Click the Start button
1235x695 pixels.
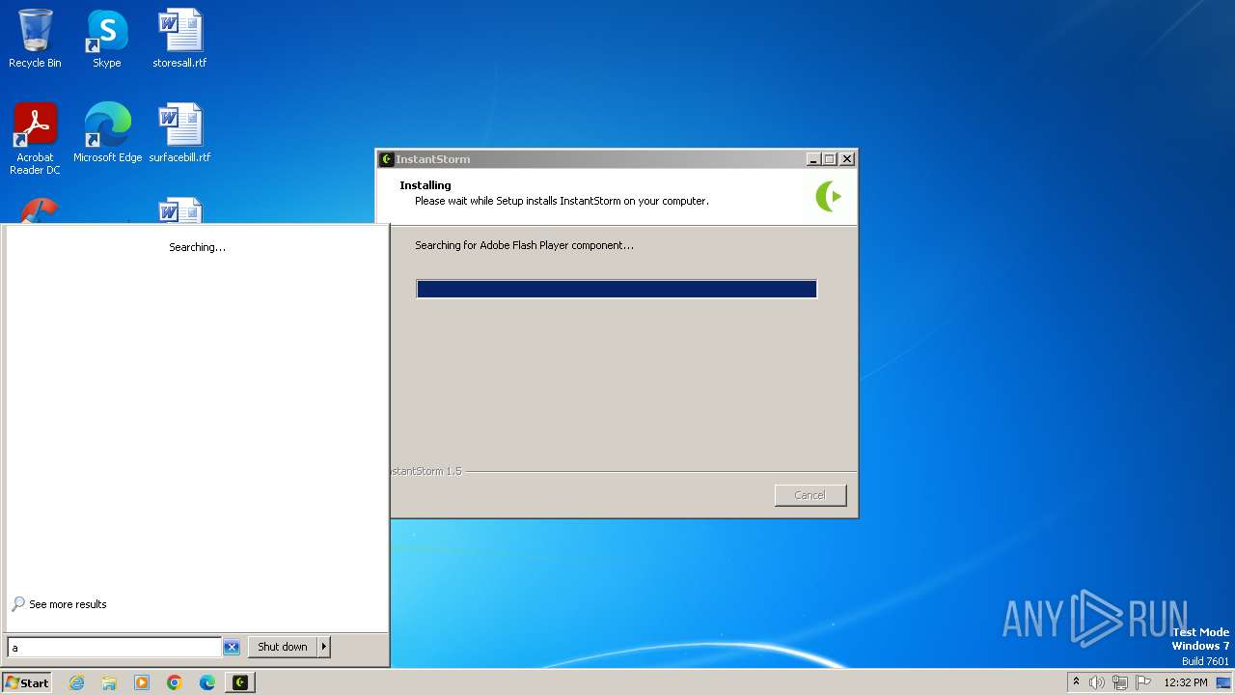[27, 682]
